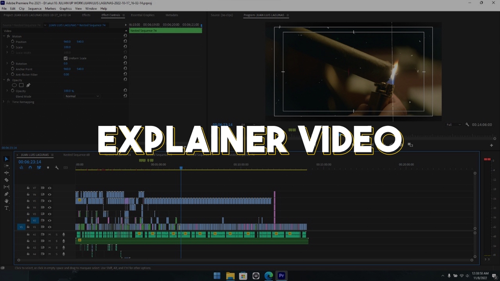
Task: Toggle track lock on V3
Action: point(28,214)
